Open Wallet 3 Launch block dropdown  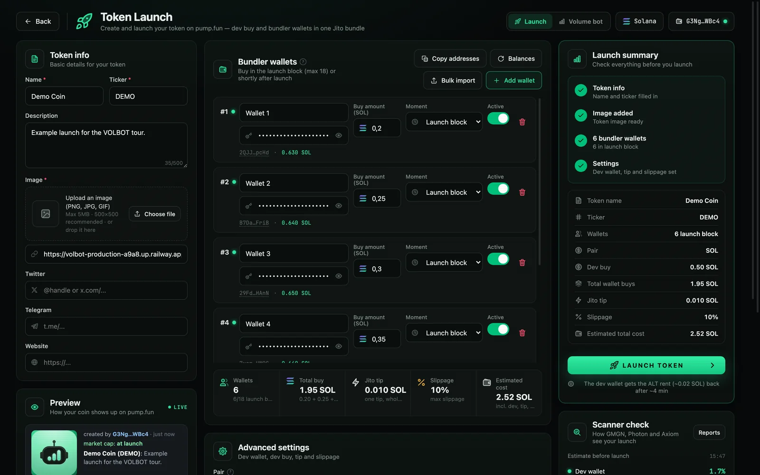(444, 263)
